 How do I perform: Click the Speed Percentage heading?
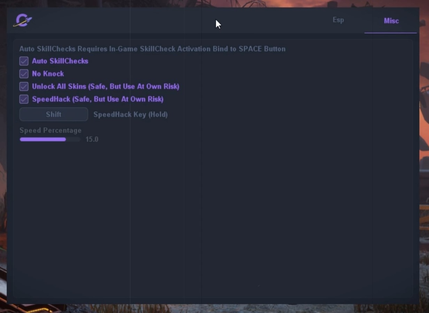click(x=51, y=131)
